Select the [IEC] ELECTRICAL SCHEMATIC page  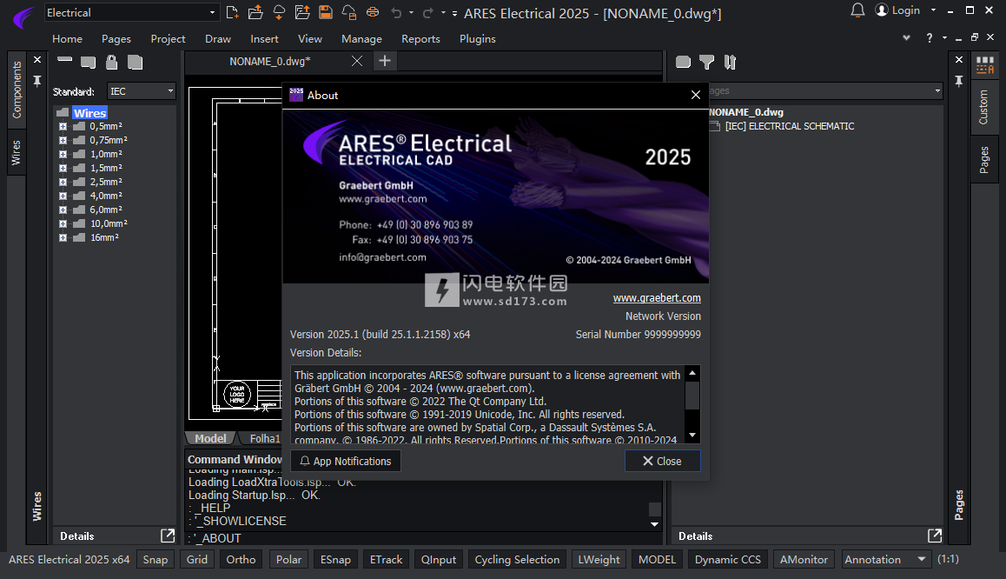[789, 126]
